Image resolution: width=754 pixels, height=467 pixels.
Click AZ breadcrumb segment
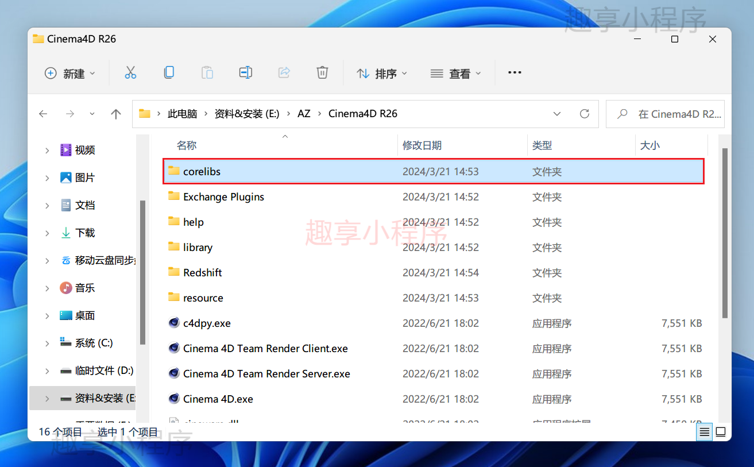coord(304,114)
